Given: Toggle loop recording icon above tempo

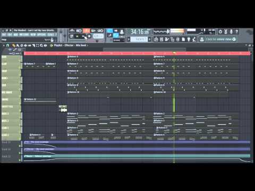Looking at the screenshot, I should coord(100,31).
